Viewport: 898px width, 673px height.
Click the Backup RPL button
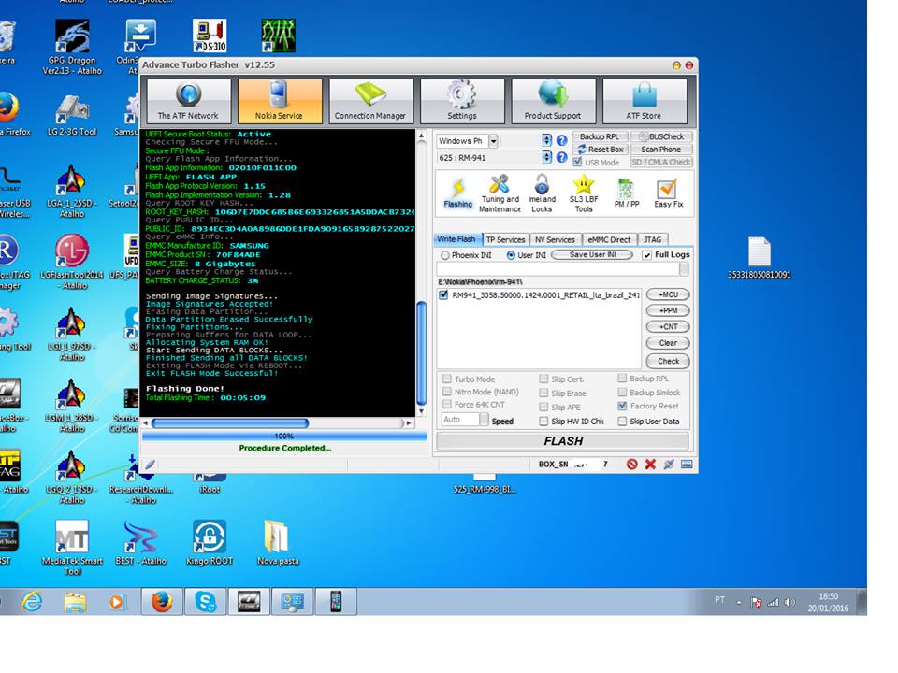click(599, 136)
